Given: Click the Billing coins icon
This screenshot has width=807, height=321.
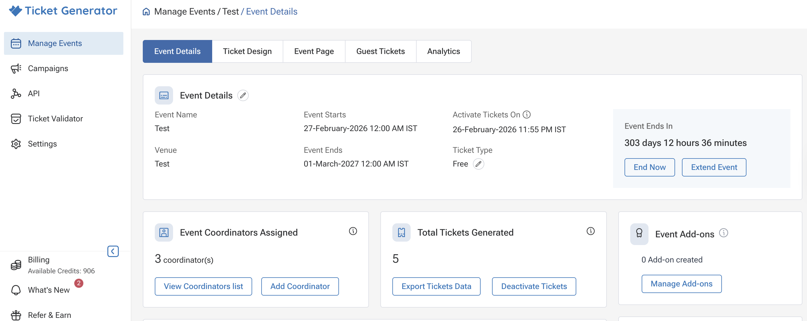Looking at the screenshot, I should pos(16,265).
